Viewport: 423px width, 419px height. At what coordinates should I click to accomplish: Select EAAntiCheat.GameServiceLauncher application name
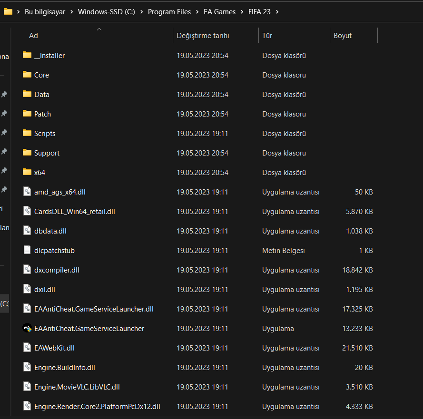click(89, 329)
